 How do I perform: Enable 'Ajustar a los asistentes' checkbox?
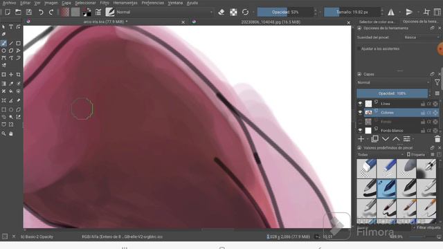(359, 48)
